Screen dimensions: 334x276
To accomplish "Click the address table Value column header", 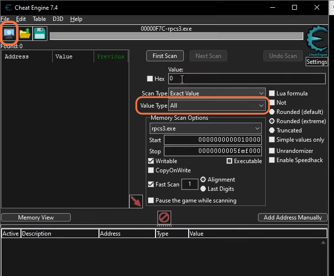I will pyautogui.click(x=258, y=234).
